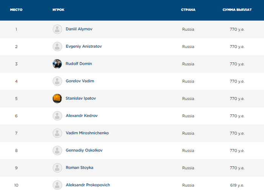Click place number 5 cell
The height and width of the screenshot is (192, 264).
coord(16,99)
